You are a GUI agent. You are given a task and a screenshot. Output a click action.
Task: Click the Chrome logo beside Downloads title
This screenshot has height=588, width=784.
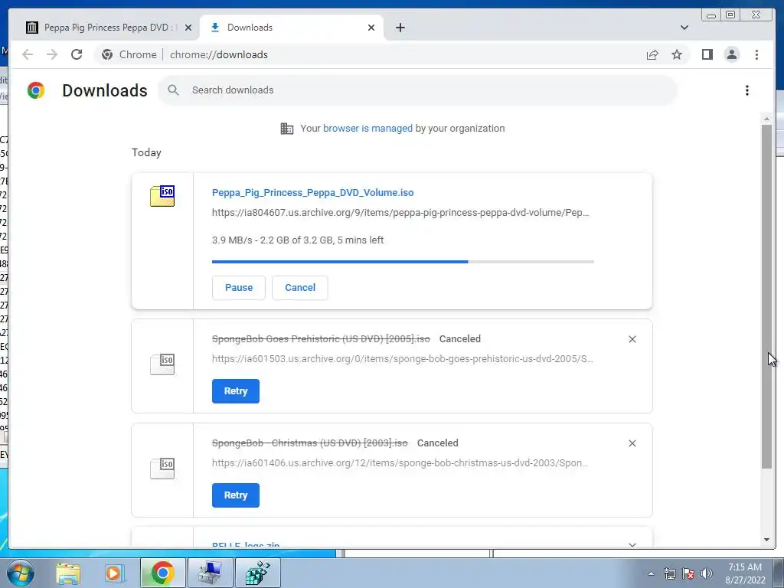[x=36, y=90]
